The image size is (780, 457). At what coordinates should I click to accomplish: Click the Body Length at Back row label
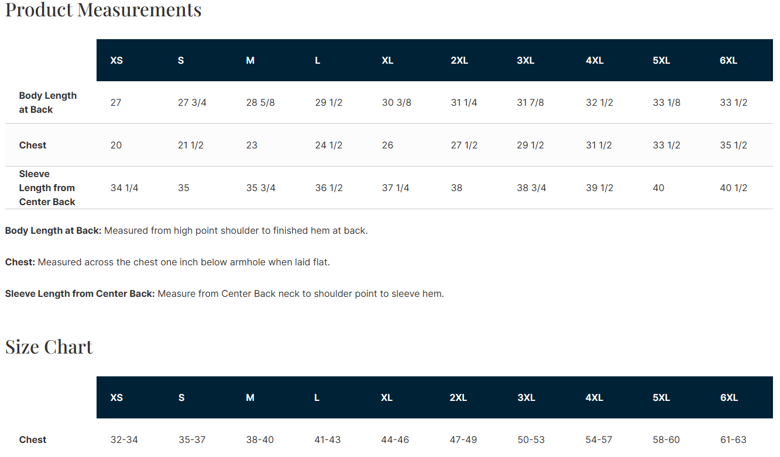48,102
